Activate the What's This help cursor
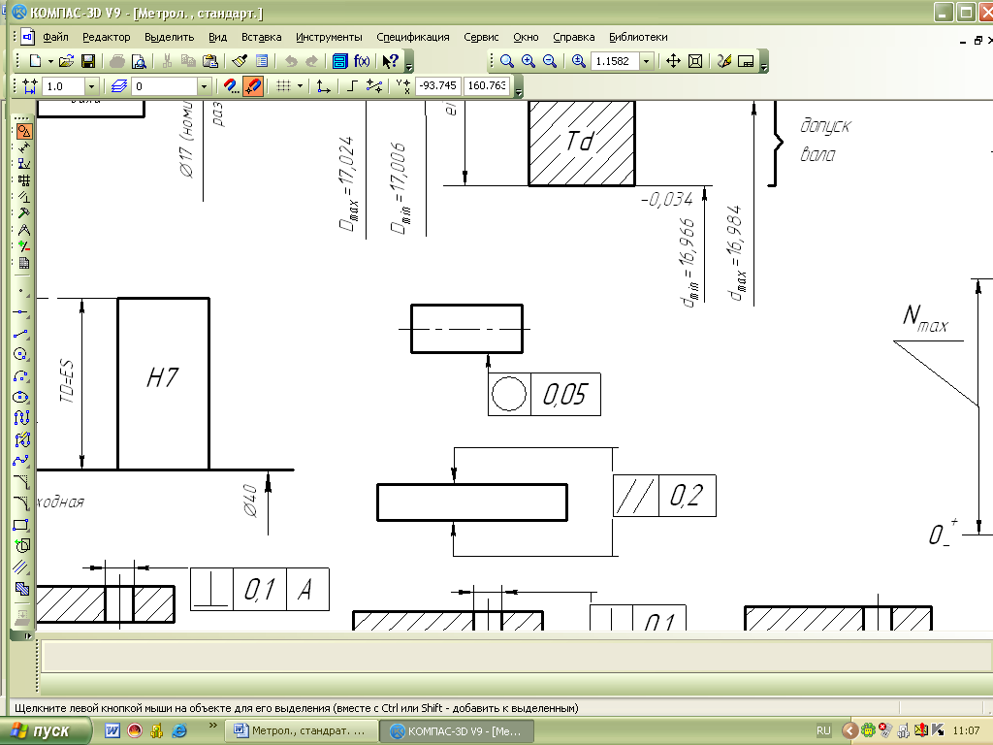 tap(391, 61)
